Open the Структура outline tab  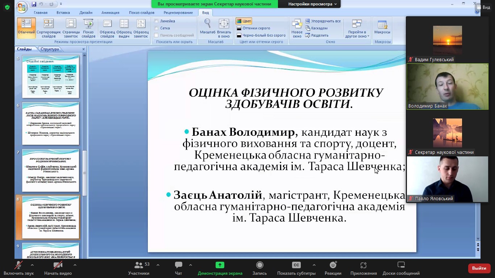50,49
